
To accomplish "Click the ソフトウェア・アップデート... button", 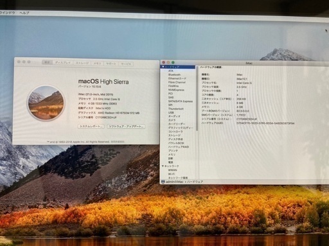I will tap(126, 127).
